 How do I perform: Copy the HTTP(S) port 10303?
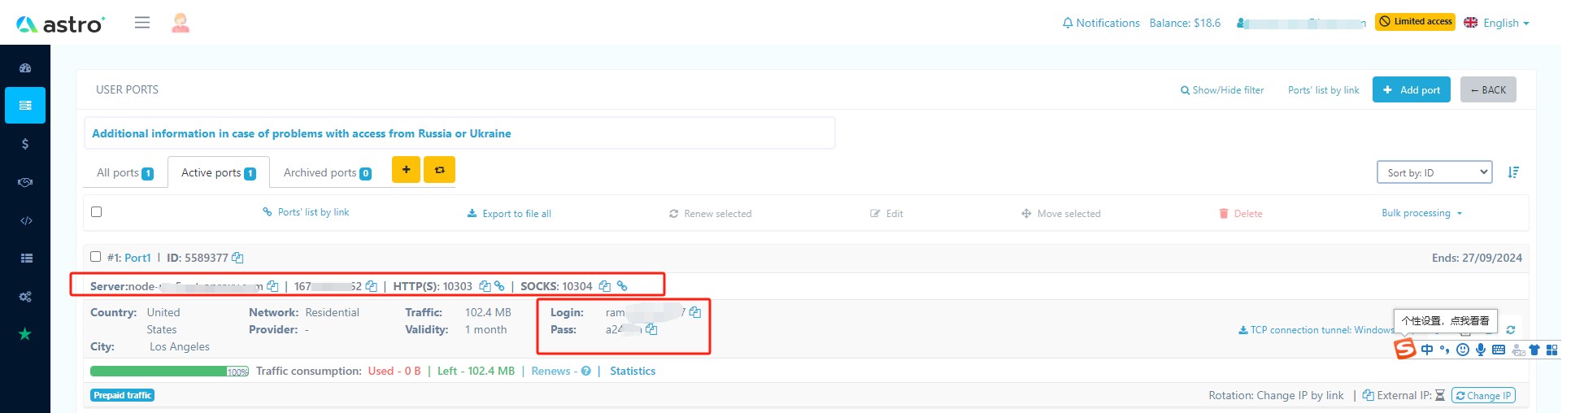485,286
